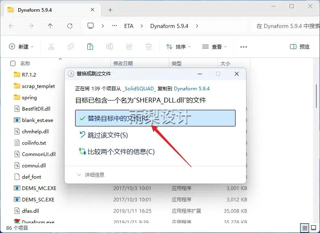
Task: Go forward in Explorer navigation
Action: pos(31,26)
